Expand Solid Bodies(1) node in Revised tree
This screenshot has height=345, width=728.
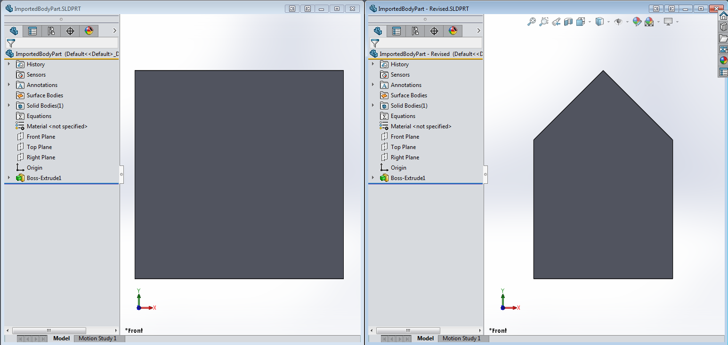click(x=373, y=105)
